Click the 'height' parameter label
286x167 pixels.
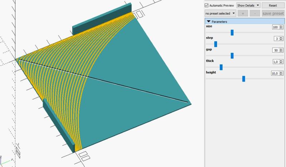point(211,72)
